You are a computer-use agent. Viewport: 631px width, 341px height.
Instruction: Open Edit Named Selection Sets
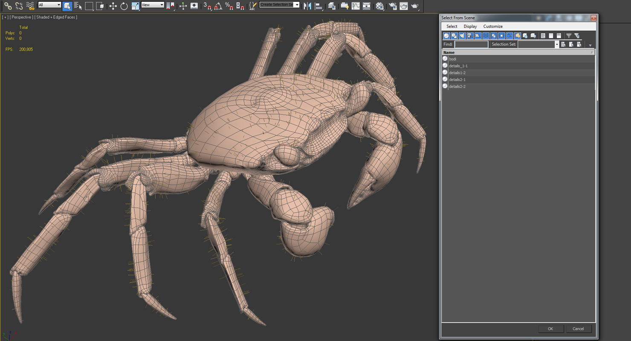pos(253,6)
